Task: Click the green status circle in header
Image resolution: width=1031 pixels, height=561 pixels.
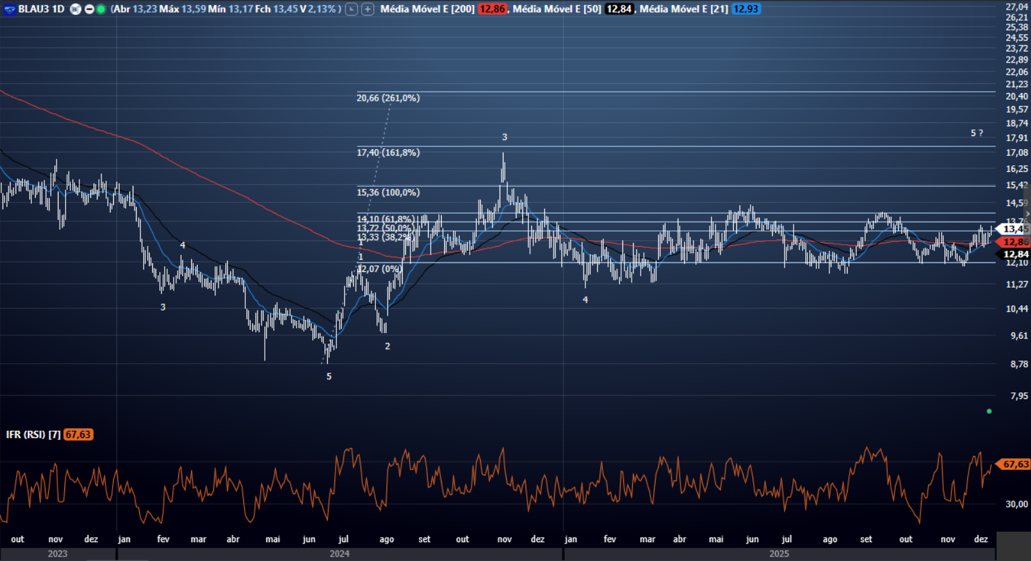Action: pos(101,9)
